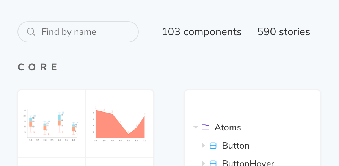Open the box plot chart thumbnail
The image size is (339, 166).
52,123
